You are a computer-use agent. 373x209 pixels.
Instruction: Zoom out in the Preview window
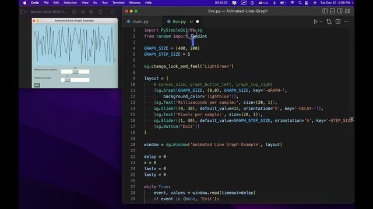coord(83,12)
